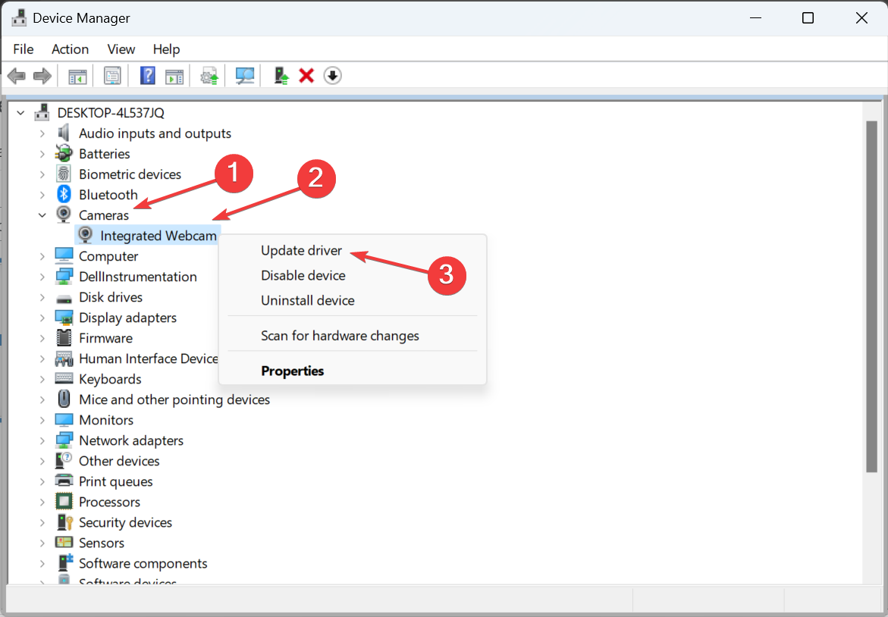Open the File menu

point(24,49)
